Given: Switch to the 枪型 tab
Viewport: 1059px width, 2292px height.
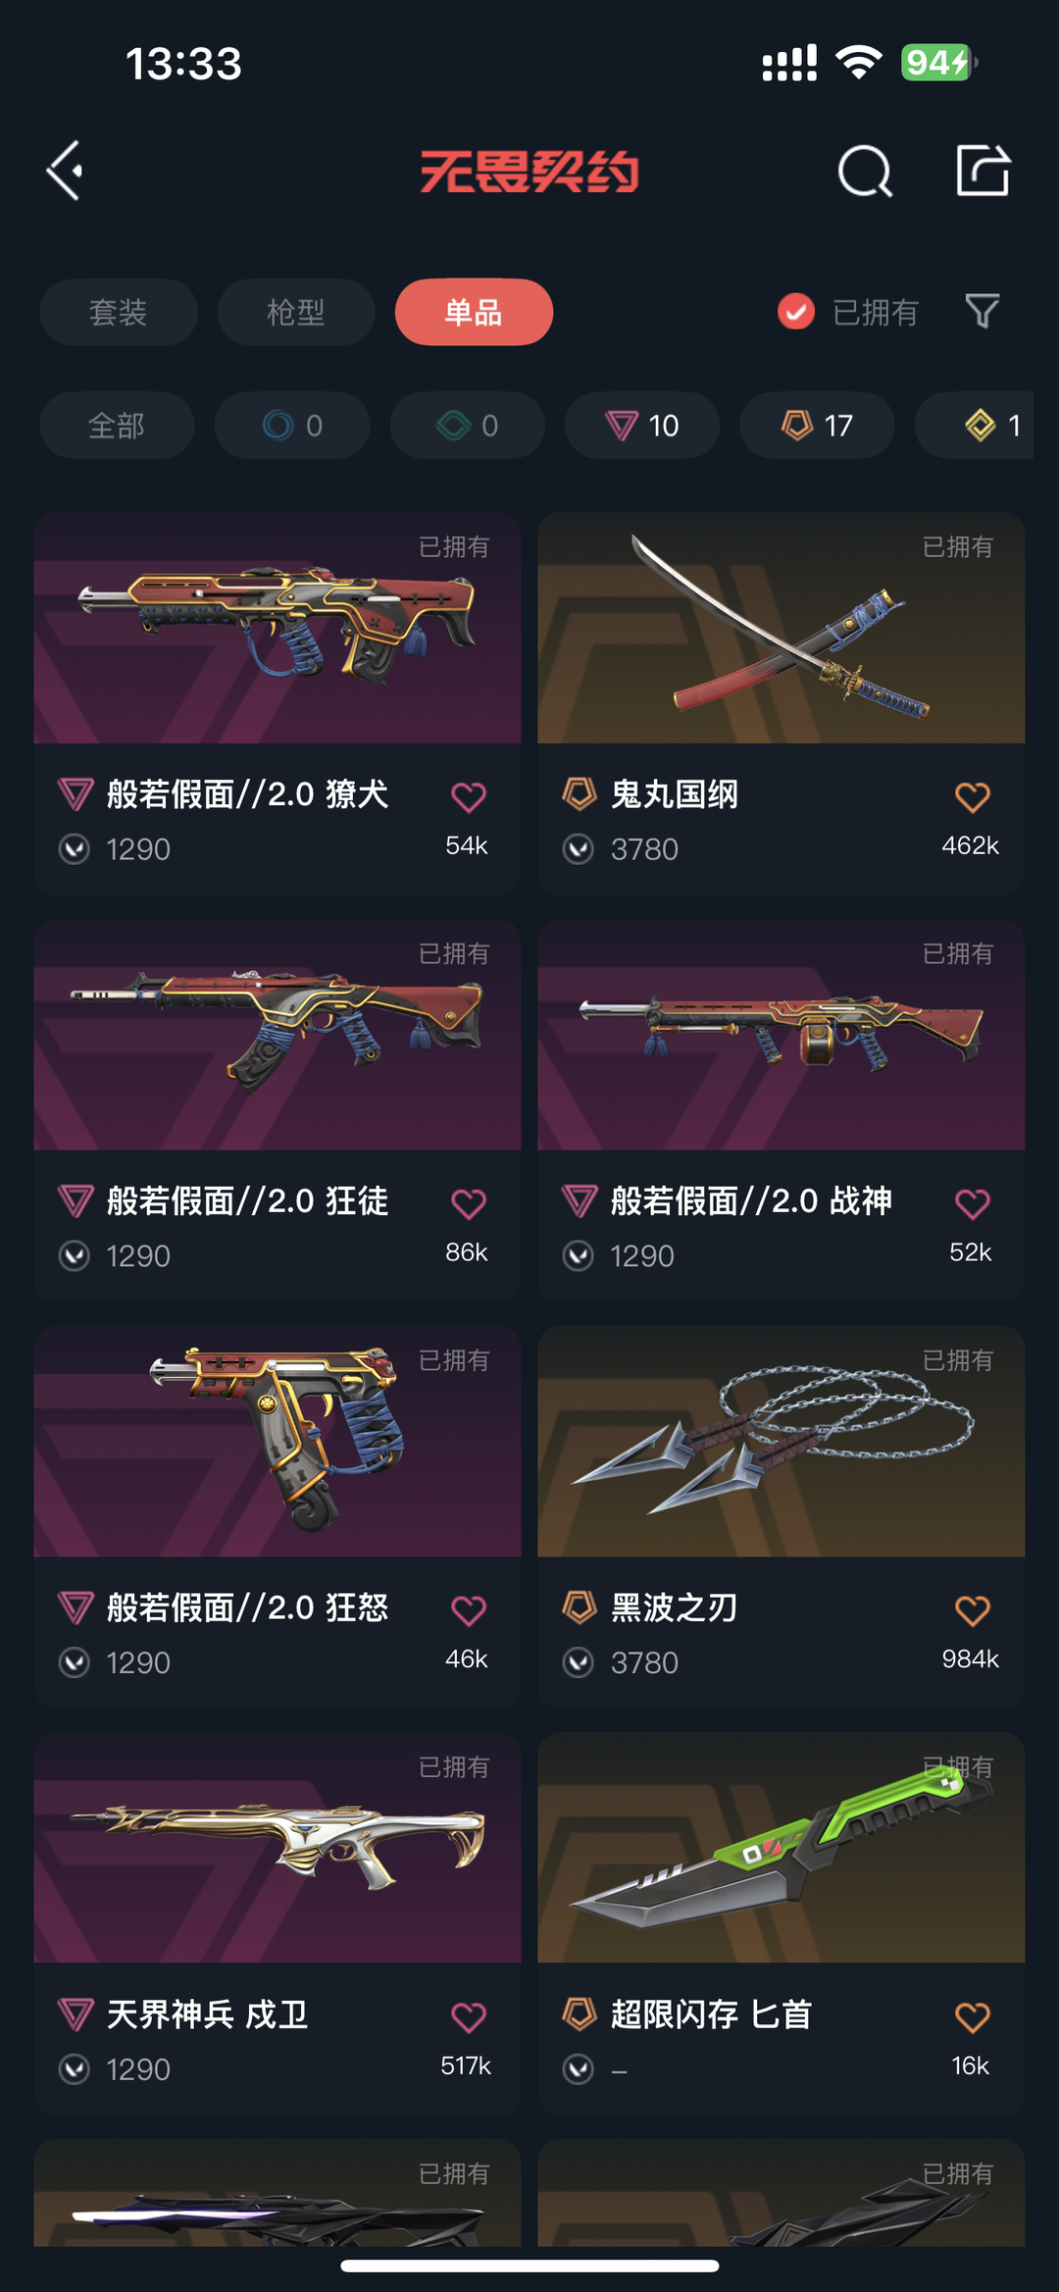Looking at the screenshot, I should [296, 312].
